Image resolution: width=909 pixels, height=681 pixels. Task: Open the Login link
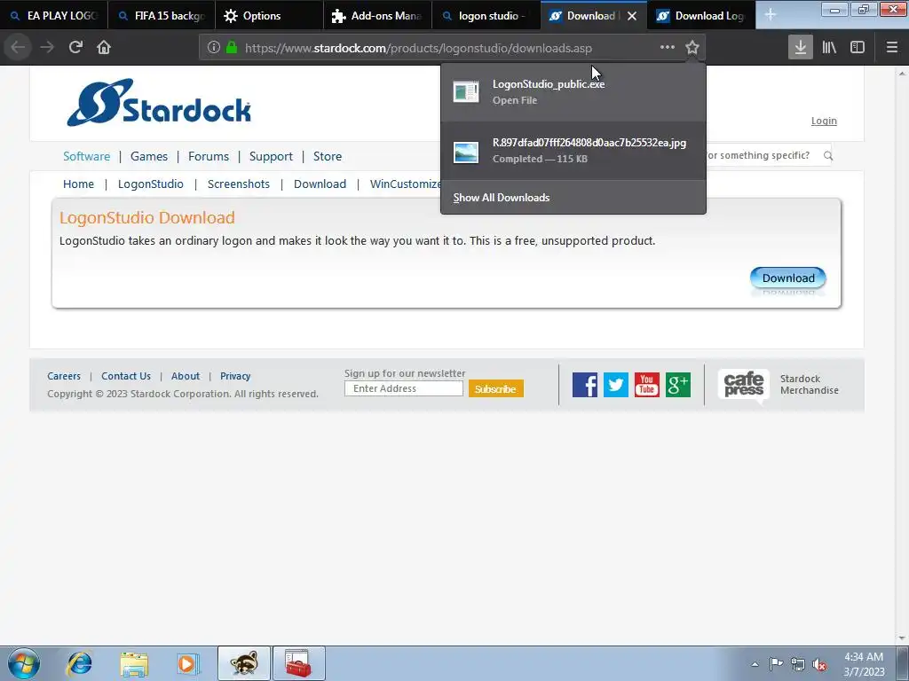pyautogui.click(x=824, y=121)
